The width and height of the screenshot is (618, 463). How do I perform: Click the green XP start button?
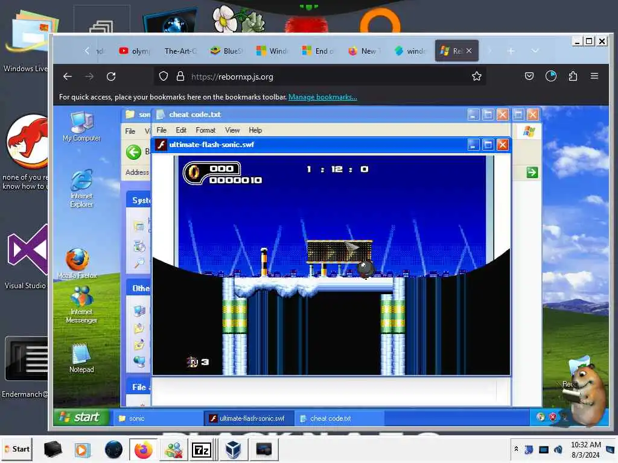click(x=82, y=417)
